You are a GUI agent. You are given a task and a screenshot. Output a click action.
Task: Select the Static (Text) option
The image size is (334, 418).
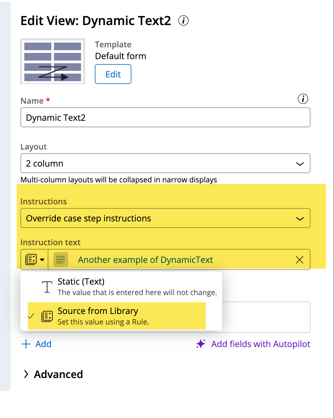124,287
